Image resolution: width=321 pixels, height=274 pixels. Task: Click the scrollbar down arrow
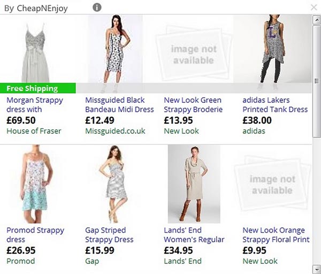pos(317,269)
